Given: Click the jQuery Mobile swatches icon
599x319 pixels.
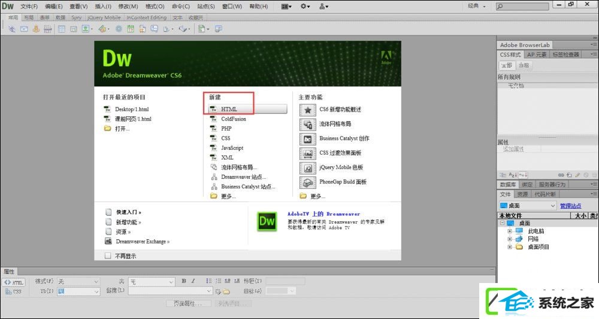Looking at the screenshot, I should coord(307,168).
